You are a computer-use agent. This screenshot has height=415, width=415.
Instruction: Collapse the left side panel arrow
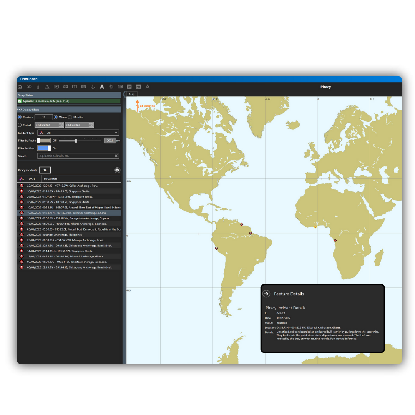124,94
